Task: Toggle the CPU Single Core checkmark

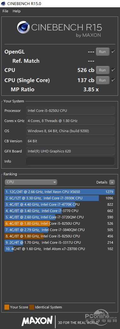Action: point(113,80)
